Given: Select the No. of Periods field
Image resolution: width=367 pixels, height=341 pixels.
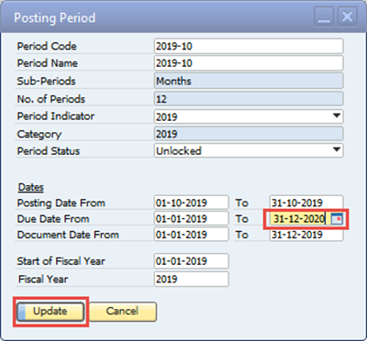Looking at the screenshot, I should click(x=249, y=99).
